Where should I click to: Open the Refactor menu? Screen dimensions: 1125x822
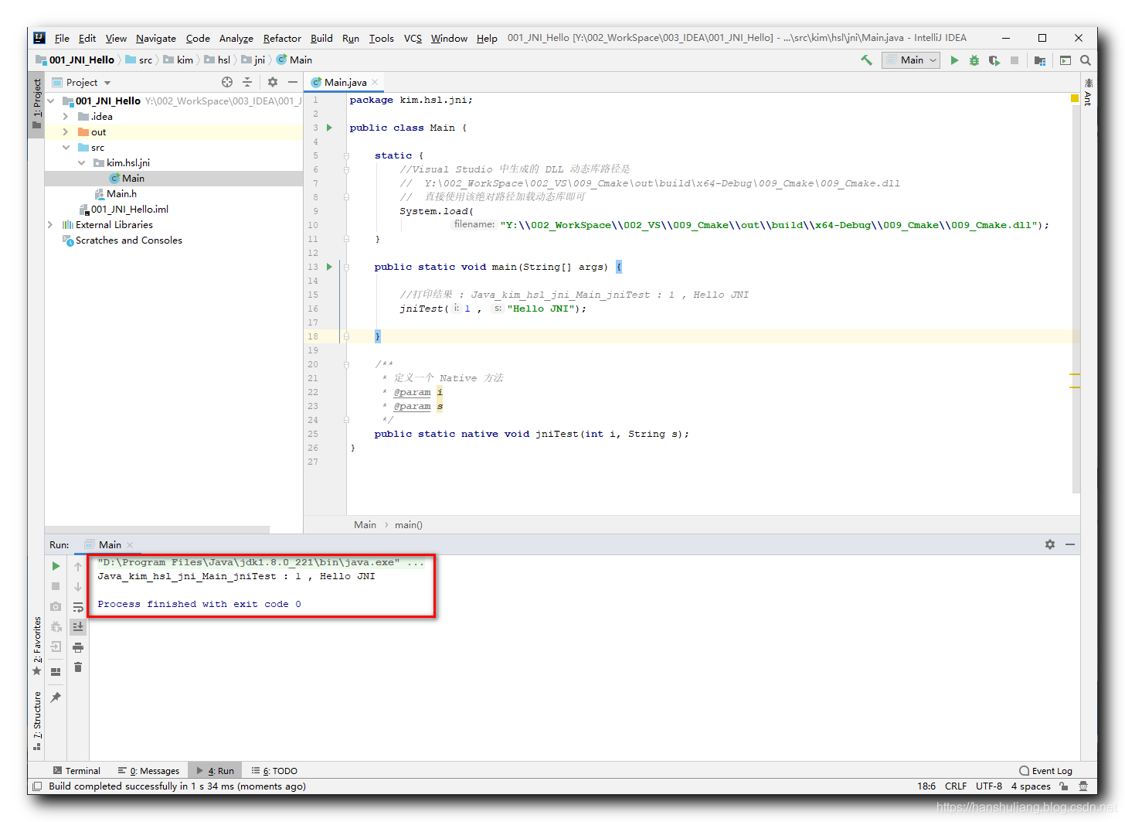(282, 38)
